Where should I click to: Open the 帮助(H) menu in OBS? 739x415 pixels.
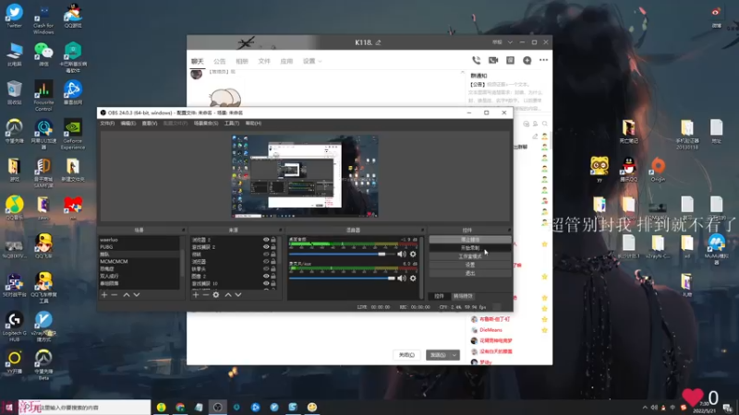[x=253, y=124]
